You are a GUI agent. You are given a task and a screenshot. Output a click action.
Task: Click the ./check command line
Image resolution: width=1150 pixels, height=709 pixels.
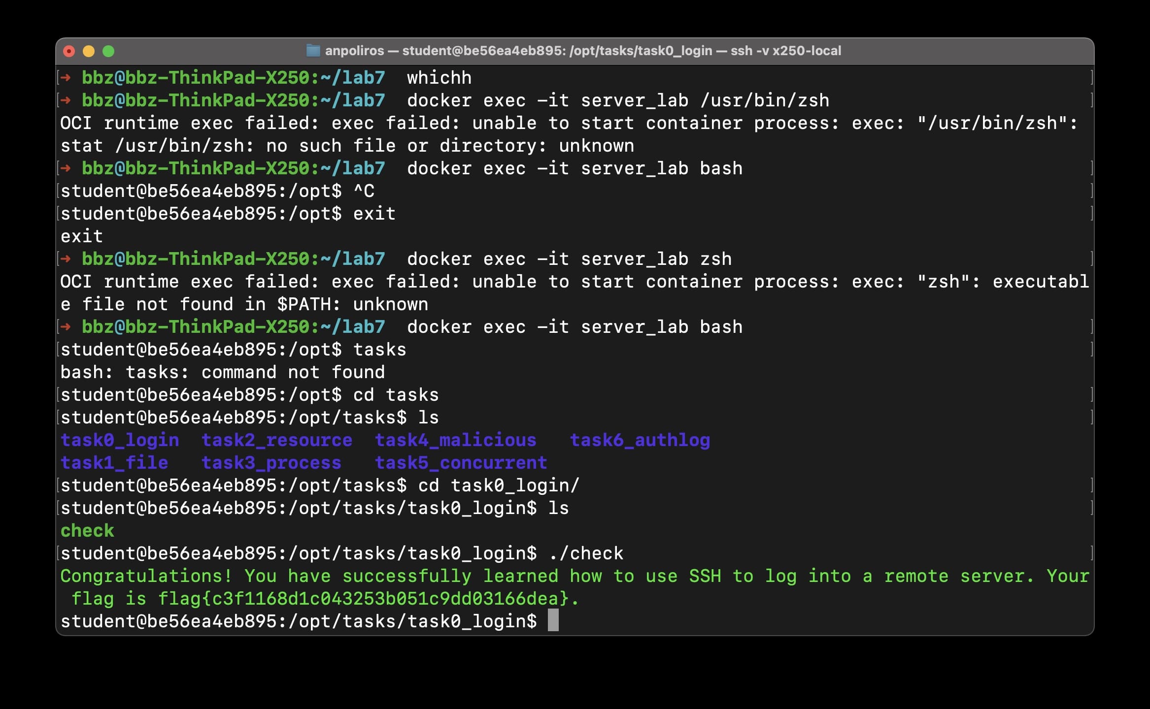pyautogui.click(x=586, y=553)
